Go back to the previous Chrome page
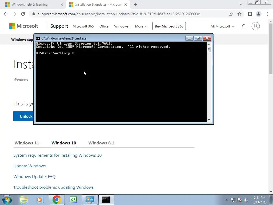 point(6,14)
